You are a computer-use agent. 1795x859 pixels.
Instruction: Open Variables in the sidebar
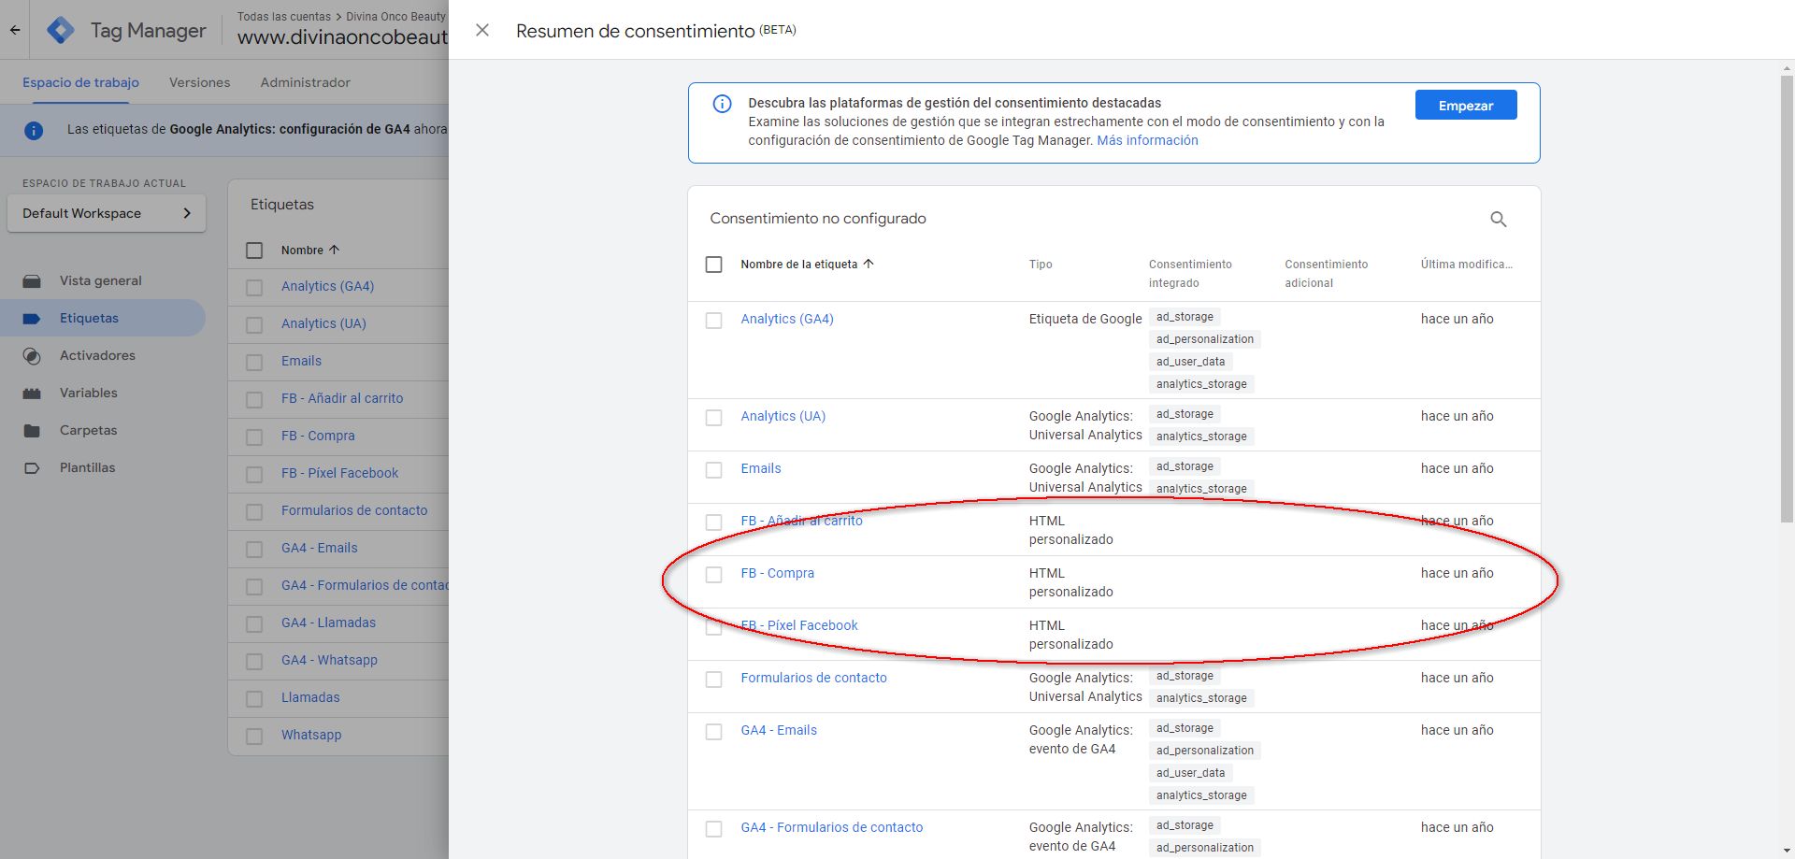89,393
